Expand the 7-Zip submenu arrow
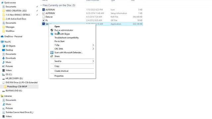The image size is (212, 119). [93, 45]
